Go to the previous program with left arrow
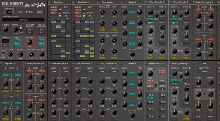The width and height of the screenshot is (220, 121). (x=5, y=12)
